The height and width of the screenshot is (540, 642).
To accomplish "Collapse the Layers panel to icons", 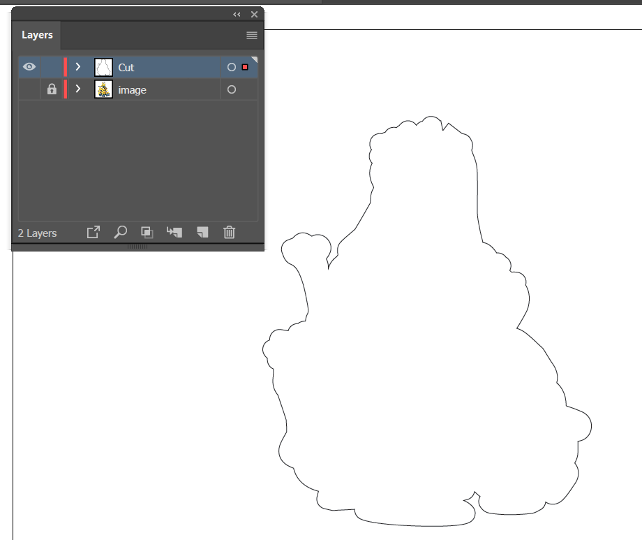I will tap(236, 14).
